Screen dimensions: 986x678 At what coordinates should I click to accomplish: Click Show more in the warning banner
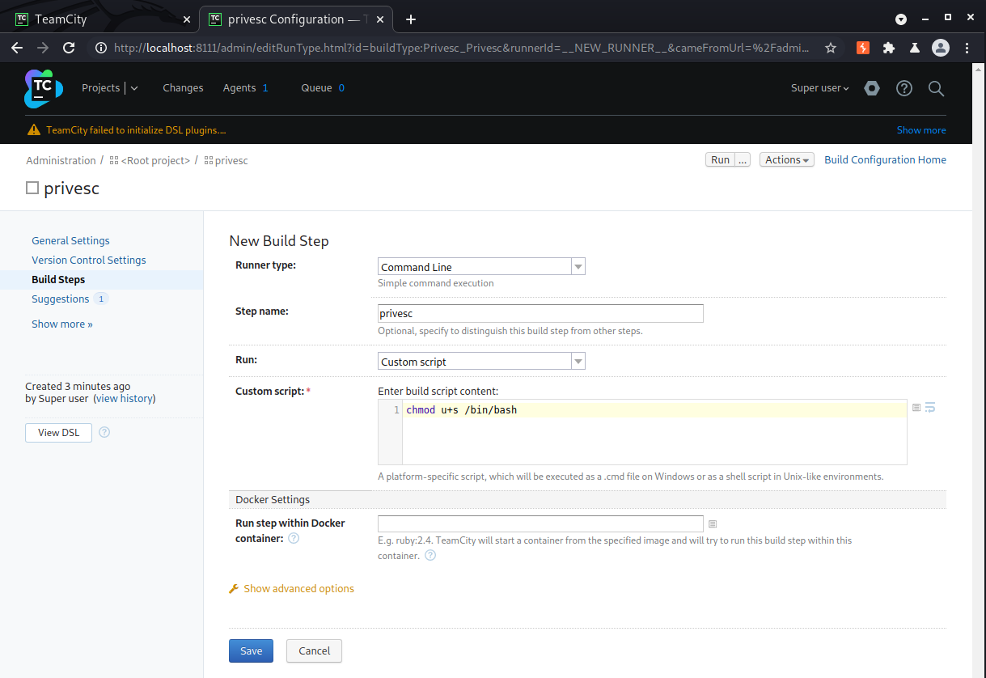click(921, 129)
